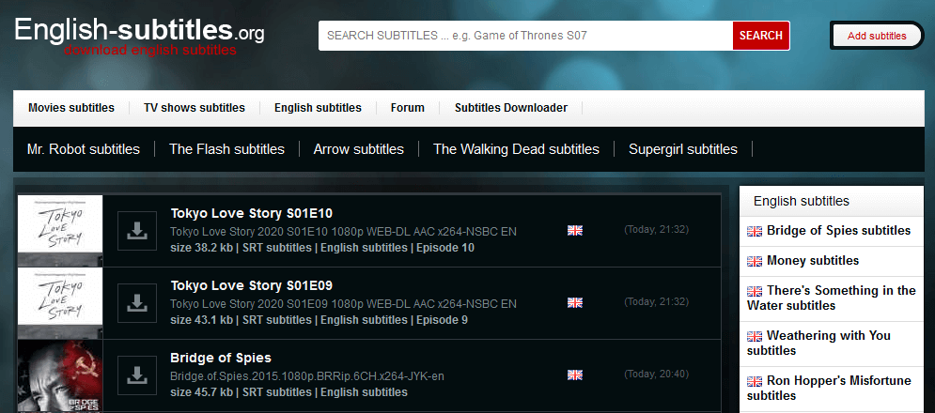Viewport: 935px width, 413px height.
Task: Click download icon for Bridge of Spies
Action: [x=137, y=375]
